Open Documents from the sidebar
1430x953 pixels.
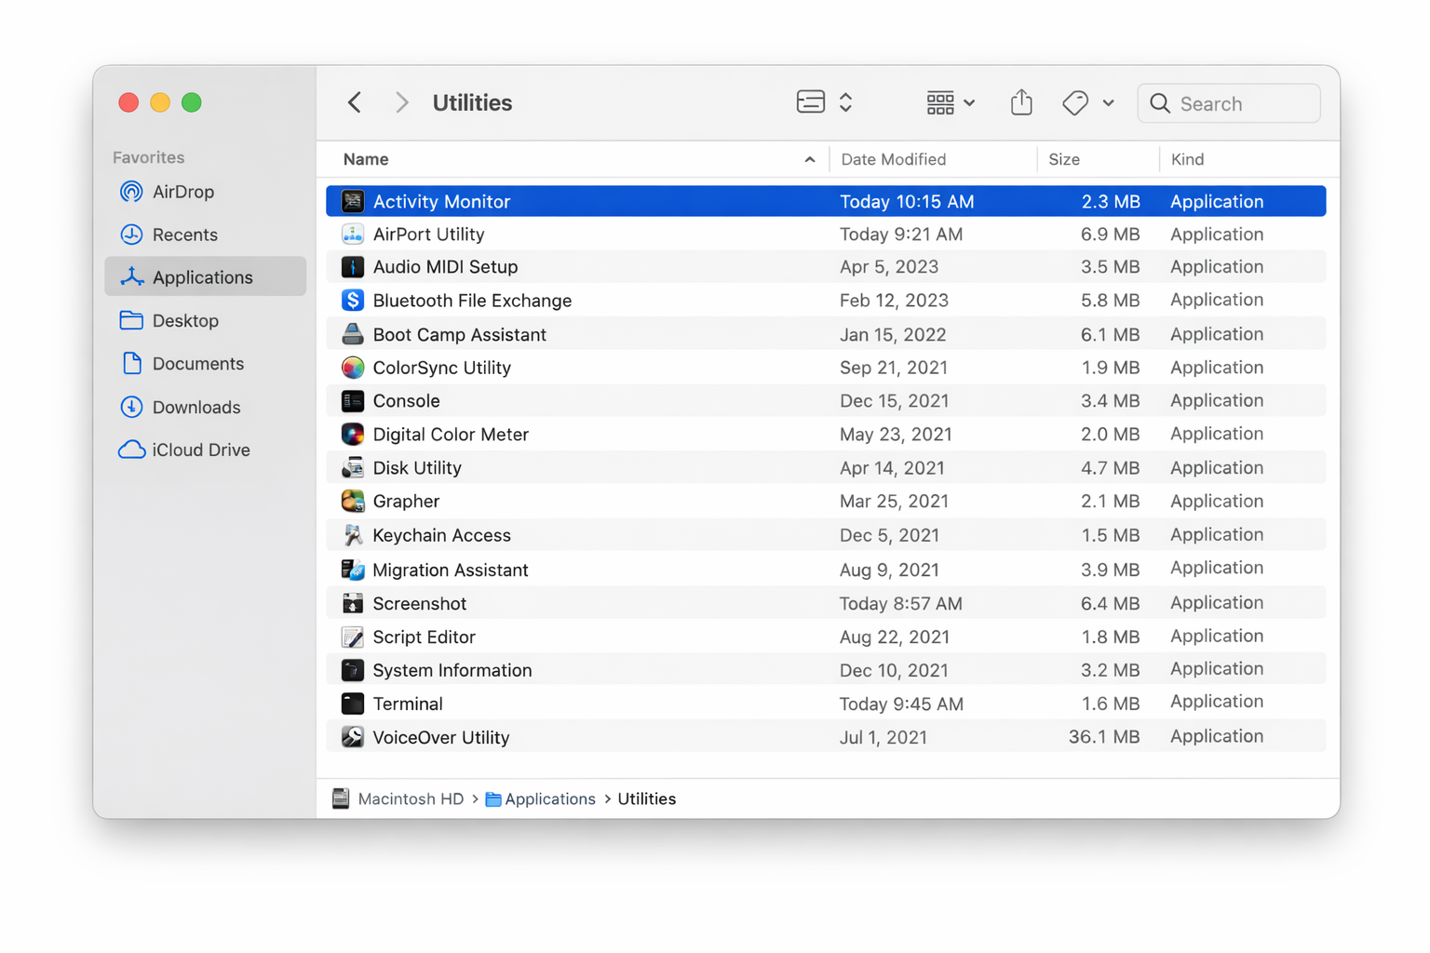point(206,364)
